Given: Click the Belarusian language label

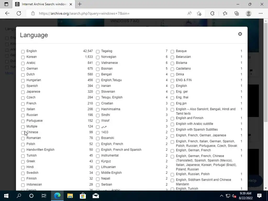Looking at the screenshot, I should pyautogui.click(x=183, y=57).
